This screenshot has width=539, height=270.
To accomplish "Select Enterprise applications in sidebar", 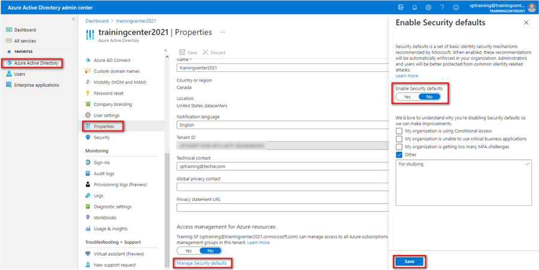I will click(x=36, y=85).
